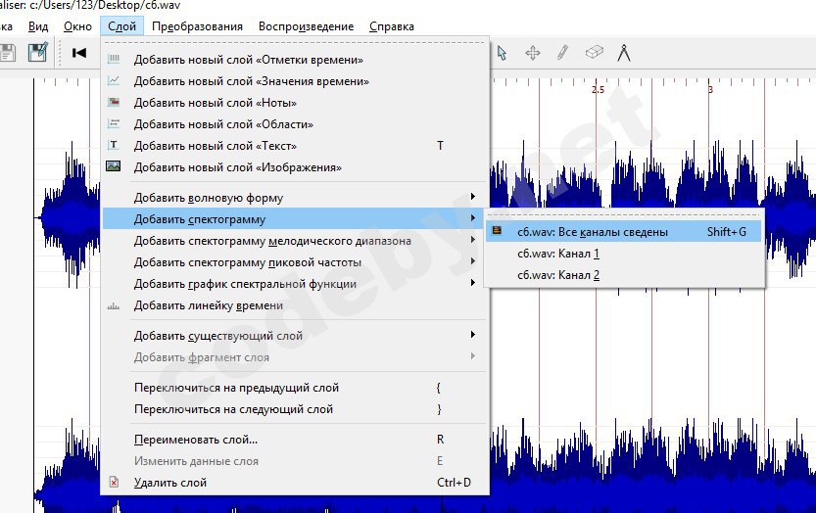Choose Удалить слой entry
816x513 pixels.
pos(295,483)
